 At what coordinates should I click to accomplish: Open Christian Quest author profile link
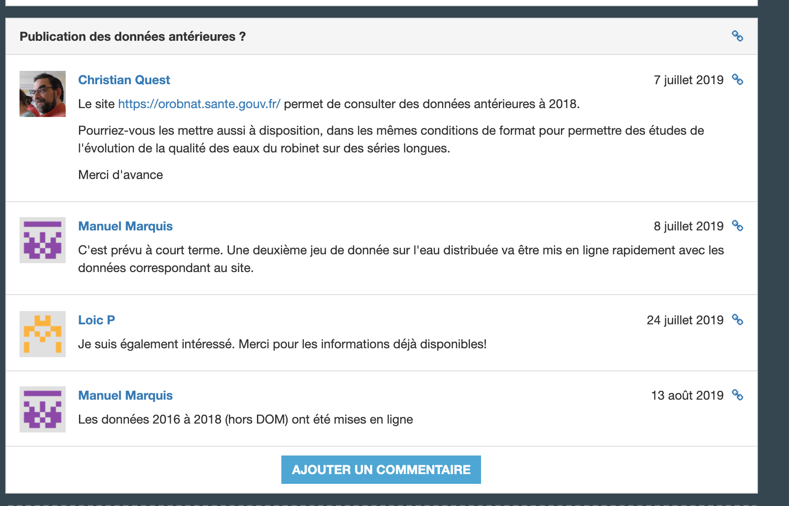point(124,80)
